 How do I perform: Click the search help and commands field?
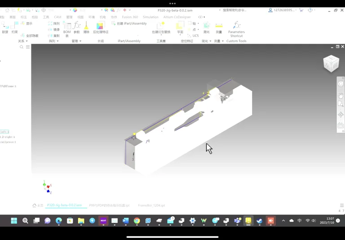(x=234, y=10)
